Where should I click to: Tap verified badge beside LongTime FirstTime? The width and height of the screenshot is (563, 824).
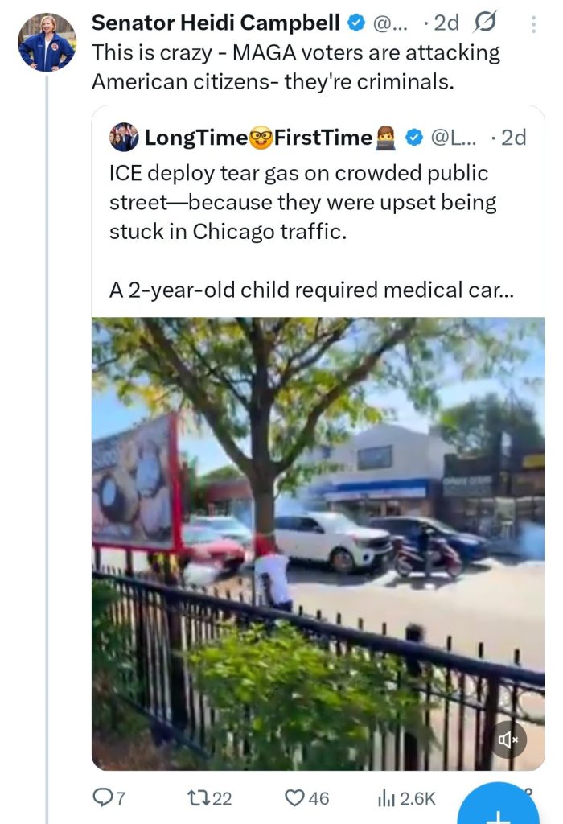(x=413, y=138)
